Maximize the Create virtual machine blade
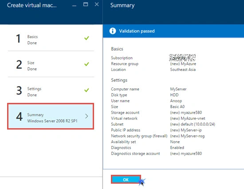 [86, 4]
